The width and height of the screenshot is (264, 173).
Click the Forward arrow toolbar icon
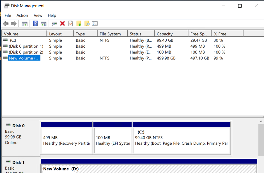coord(14,24)
